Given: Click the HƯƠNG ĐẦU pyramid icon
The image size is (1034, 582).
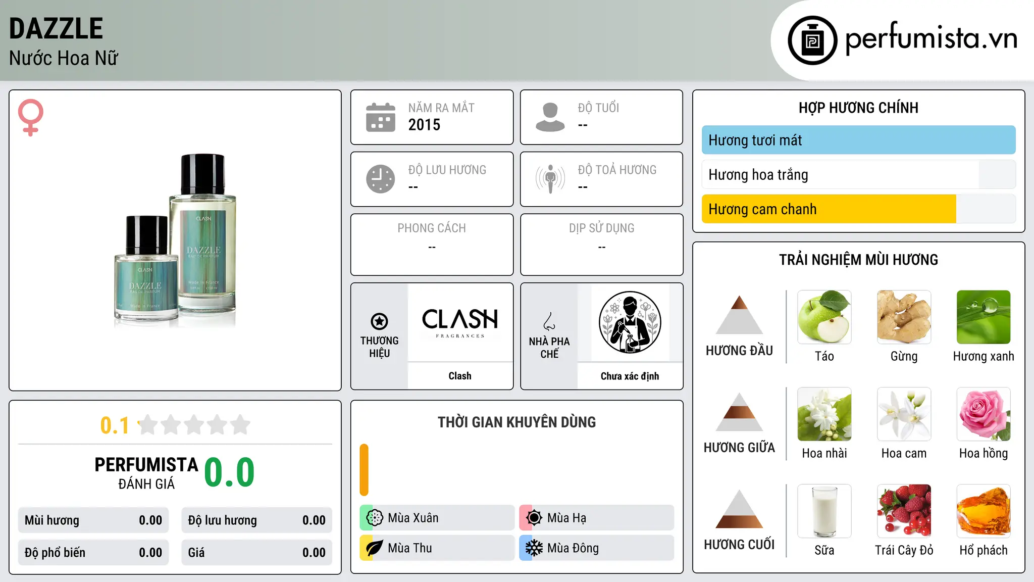Looking at the screenshot, I should [x=739, y=315].
